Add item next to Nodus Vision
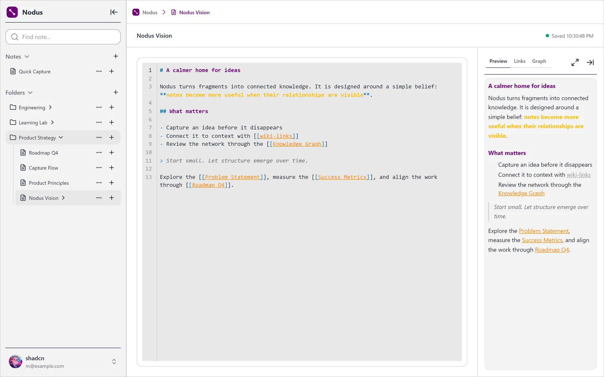The height and width of the screenshot is (377, 604). click(112, 198)
